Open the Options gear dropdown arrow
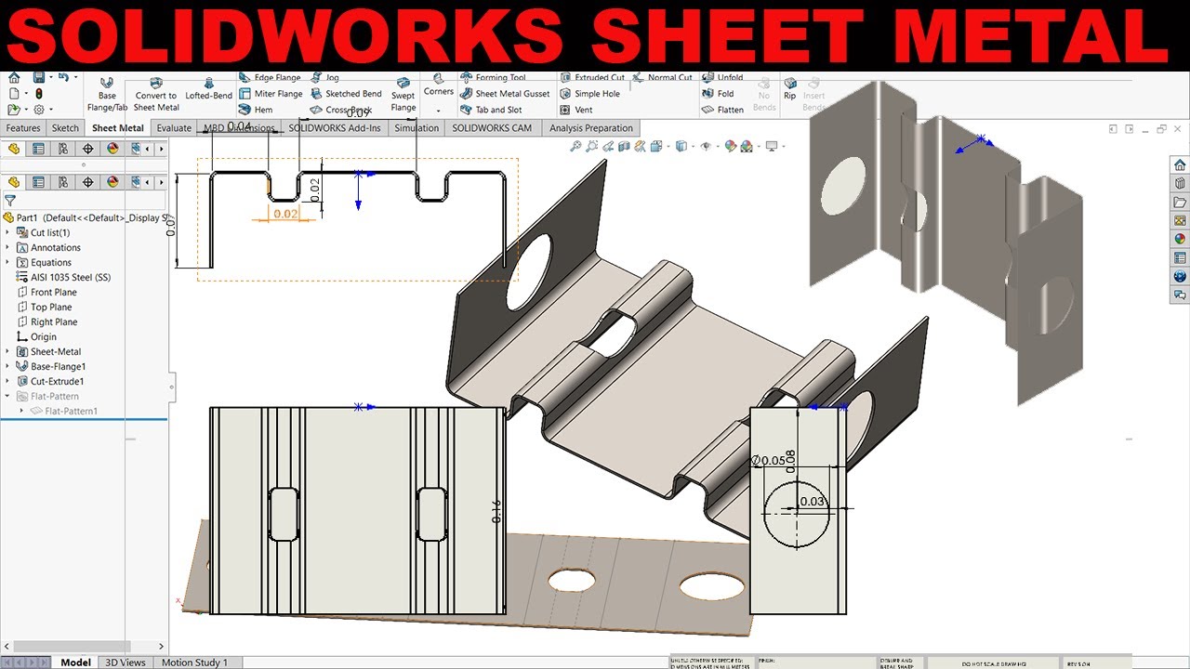This screenshot has height=669, width=1190. pyautogui.click(x=51, y=110)
